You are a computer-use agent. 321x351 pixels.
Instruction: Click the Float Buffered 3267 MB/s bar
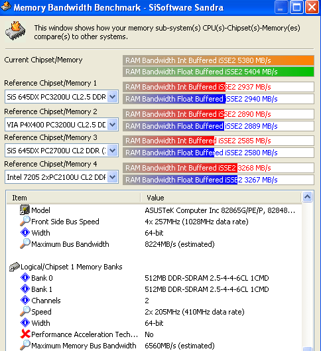click(218, 180)
